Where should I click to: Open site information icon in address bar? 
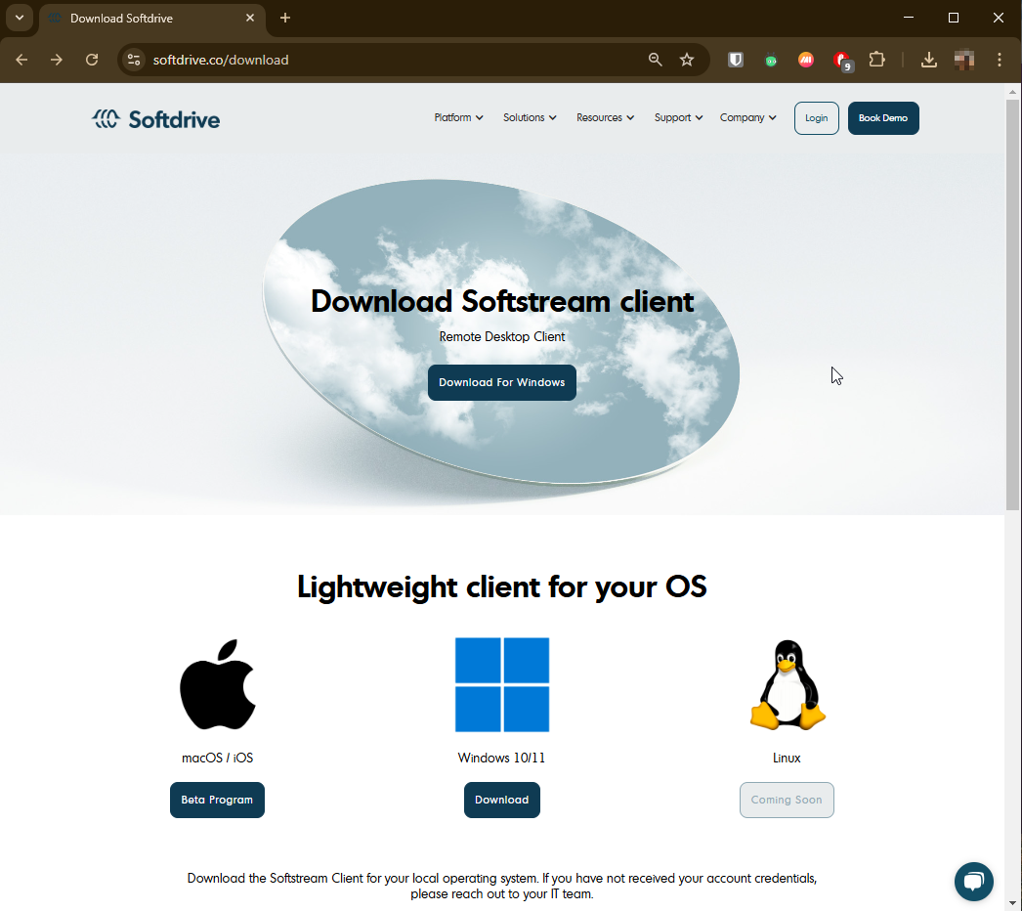point(134,60)
